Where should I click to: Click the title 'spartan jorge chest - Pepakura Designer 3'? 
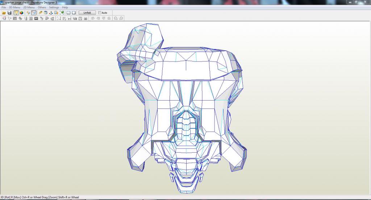tap(31, 3)
